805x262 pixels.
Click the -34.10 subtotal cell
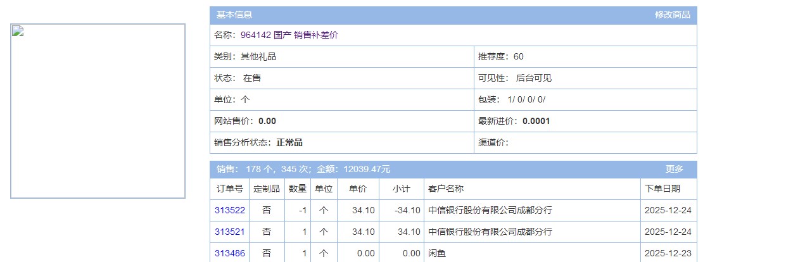coord(407,211)
